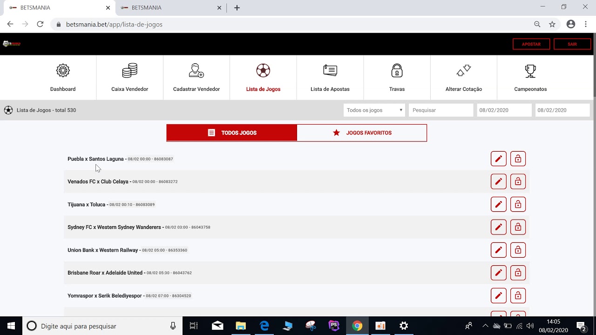Switch to the JOGOS FAVORITOS tab
Screen dimensions: 596x335
pyautogui.click(x=362, y=133)
